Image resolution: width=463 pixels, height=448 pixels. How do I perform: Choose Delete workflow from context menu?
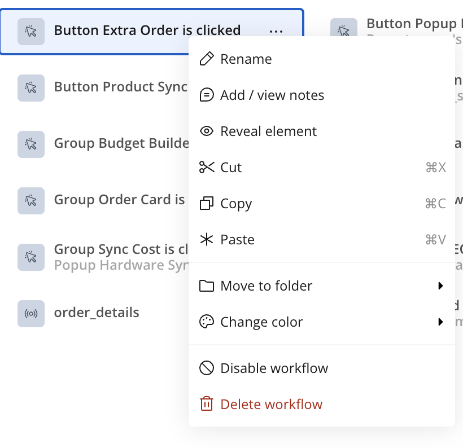[271, 405]
